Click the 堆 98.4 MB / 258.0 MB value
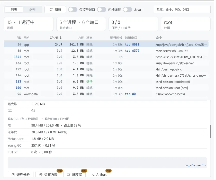This screenshot has height=180, width=216. pyautogui.click(x=56, y=125)
